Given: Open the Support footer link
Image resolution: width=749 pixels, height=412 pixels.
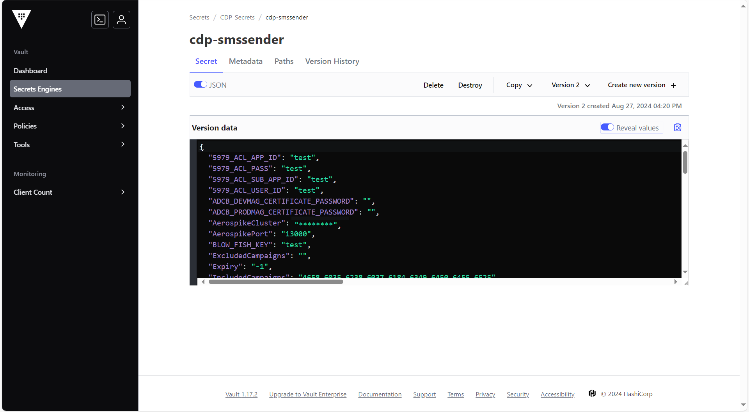Looking at the screenshot, I should [x=424, y=394].
